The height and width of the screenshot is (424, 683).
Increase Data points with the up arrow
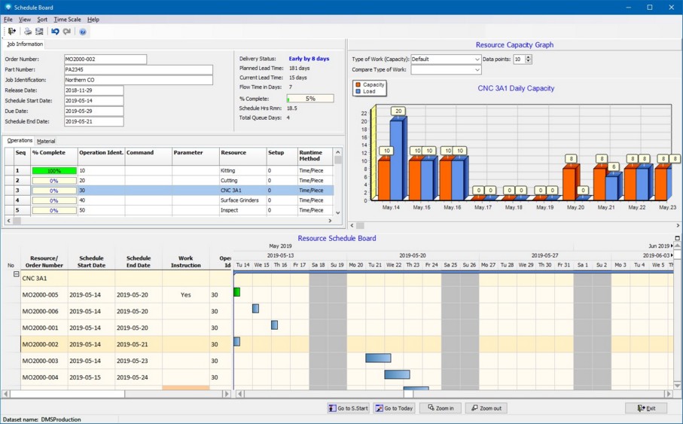(x=528, y=57)
